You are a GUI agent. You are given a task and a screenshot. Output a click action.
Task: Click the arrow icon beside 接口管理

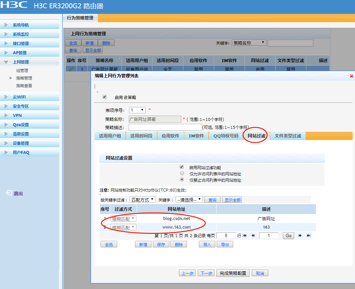pos(6,43)
